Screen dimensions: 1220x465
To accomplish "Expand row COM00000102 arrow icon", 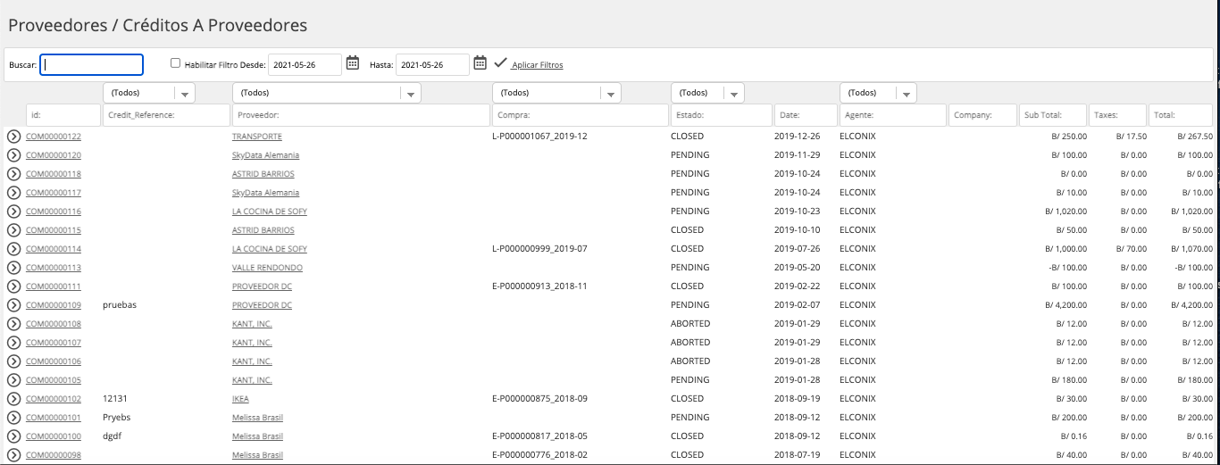I will [13, 399].
